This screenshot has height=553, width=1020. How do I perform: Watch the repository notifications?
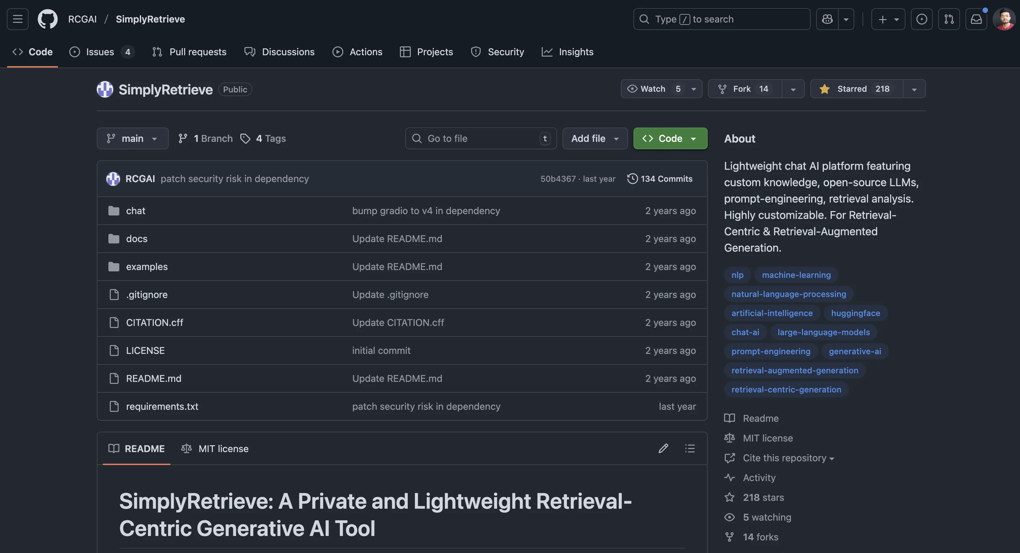point(653,89)
